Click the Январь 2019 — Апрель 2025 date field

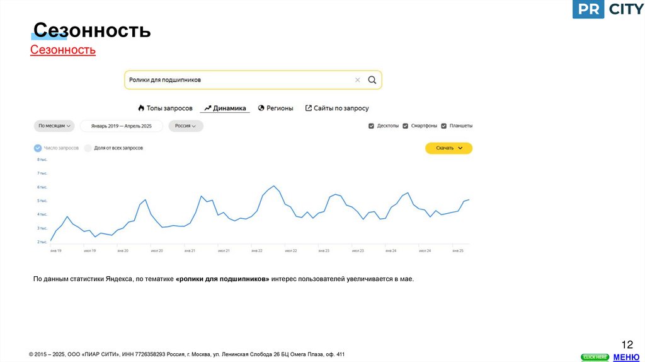pyautogui.click(x=121, y=126)
